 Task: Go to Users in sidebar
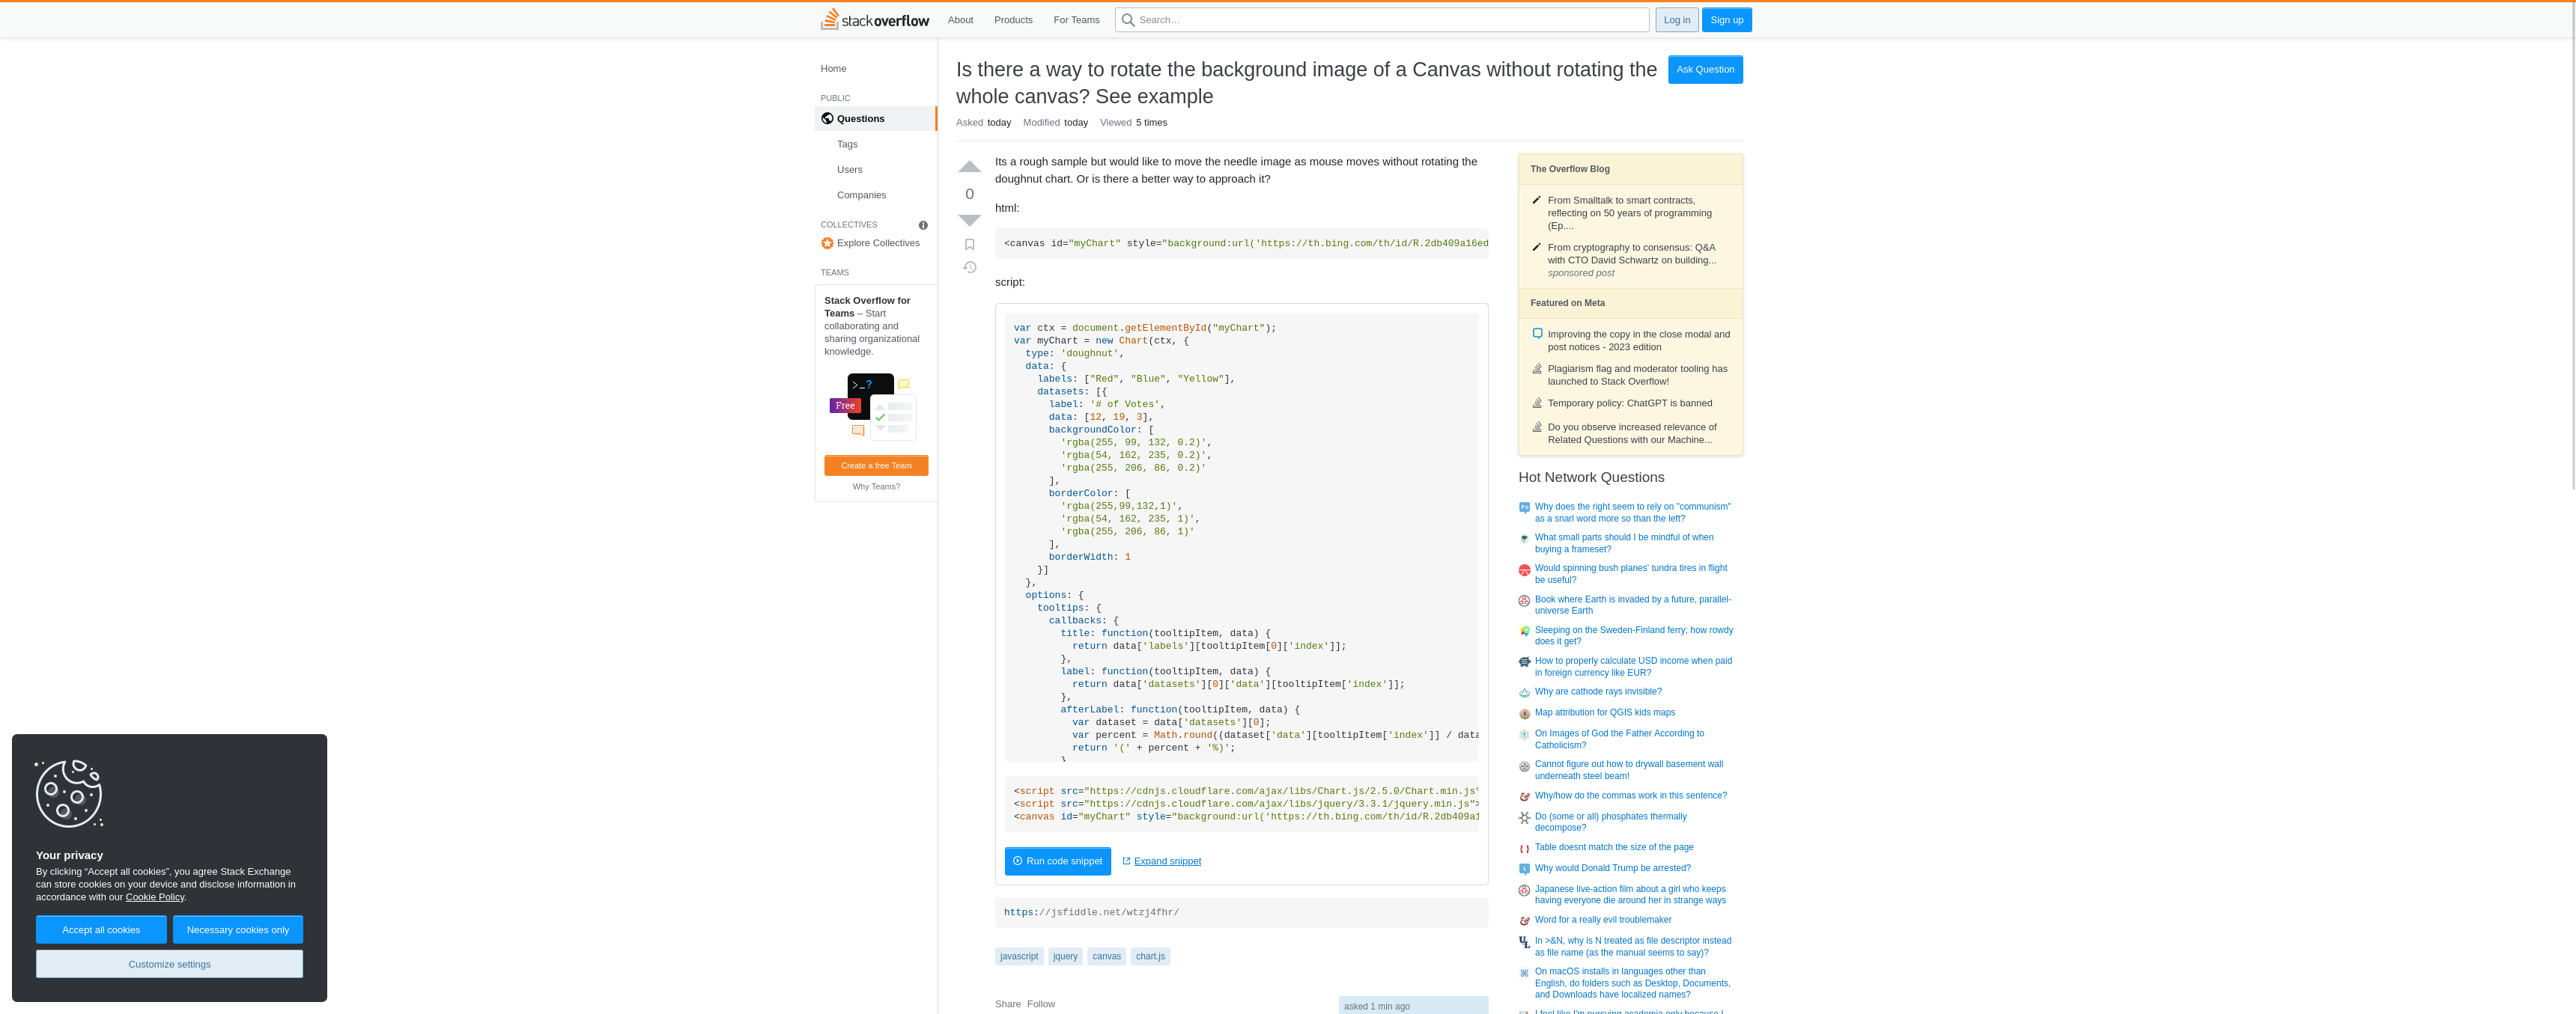[849, 170]
